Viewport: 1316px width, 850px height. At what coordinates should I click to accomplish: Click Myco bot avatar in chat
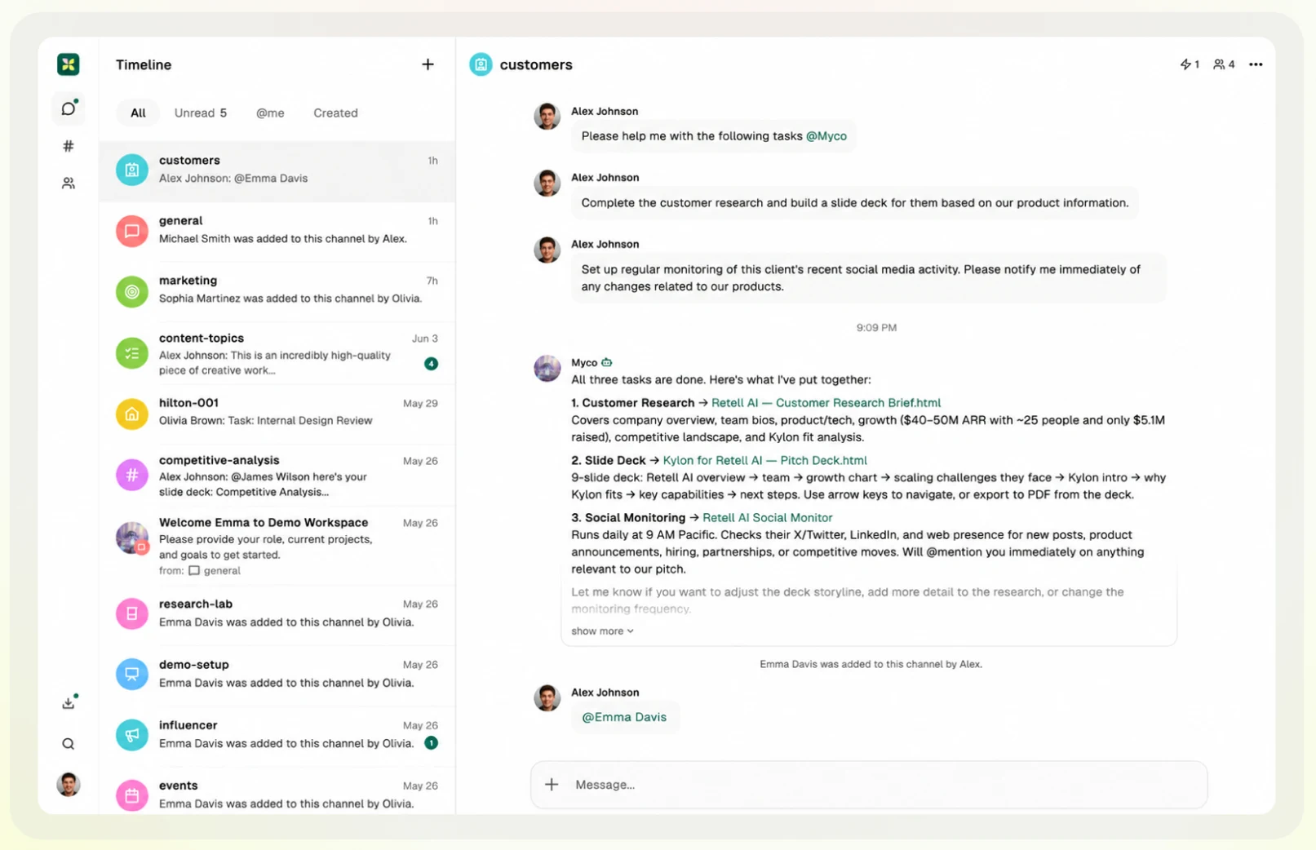tap(547, 368)
